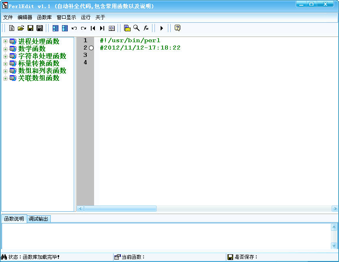Image resolution: width=339 pixels, height=262 pixels.
Task: Click the output panel scroll up arrow
Action: (334, 227)
